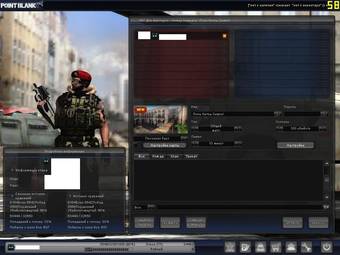Open game options wrench icon
The height and width of the screenshot is (255, 340).
pos(306,247)
